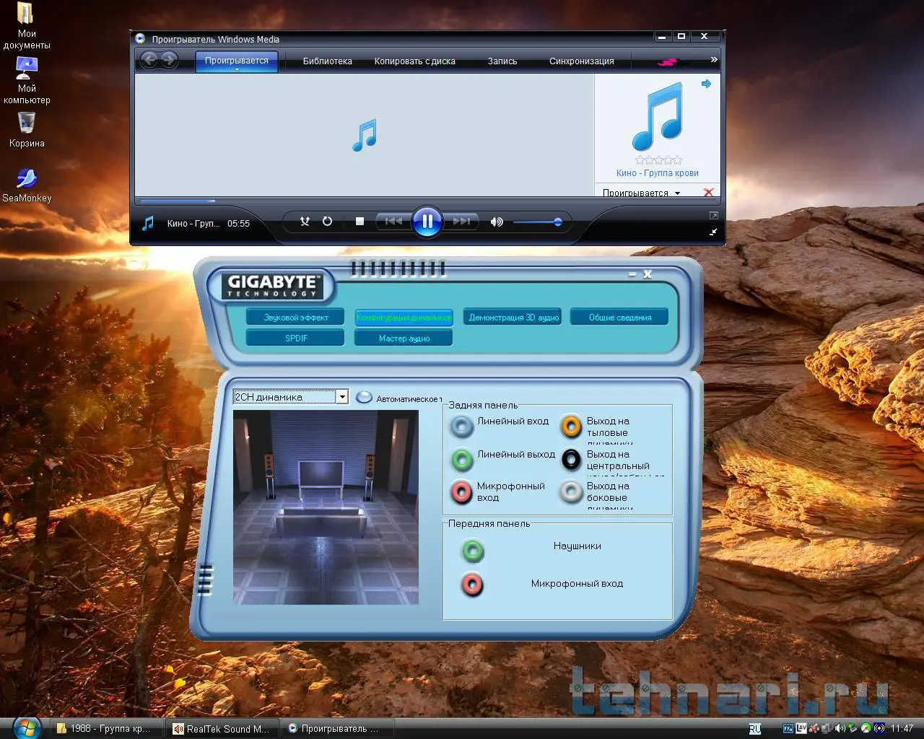This screenshot has height=739, width=924.
Task: Click the system tray clock showing 11:47
Action: point(902,729)
